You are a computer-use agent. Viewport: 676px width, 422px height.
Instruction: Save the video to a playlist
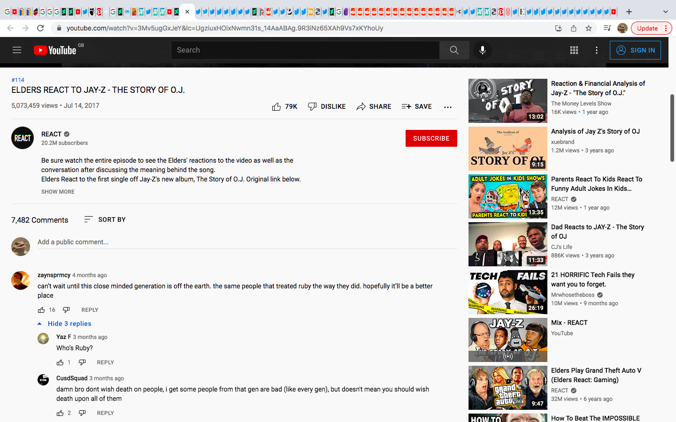(x=416, y=106)
